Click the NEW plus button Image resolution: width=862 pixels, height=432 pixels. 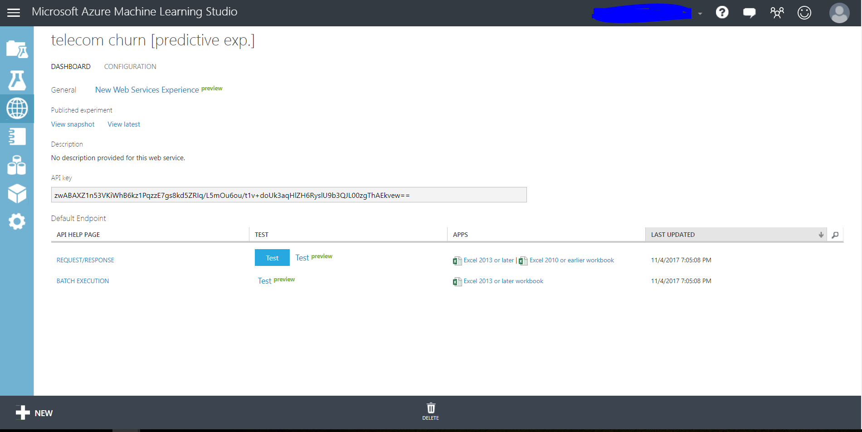tap(34, 412)
